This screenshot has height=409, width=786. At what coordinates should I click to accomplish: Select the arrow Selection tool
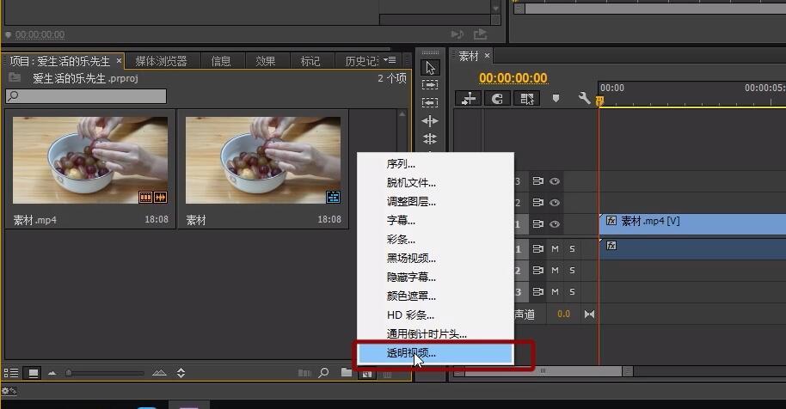point(430,68)
